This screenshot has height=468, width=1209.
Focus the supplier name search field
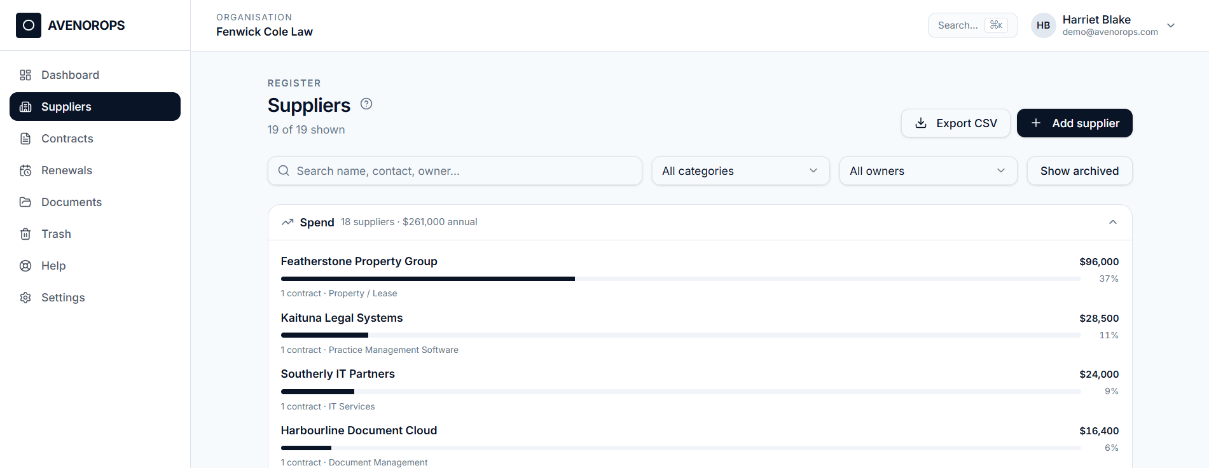[455, 171]
